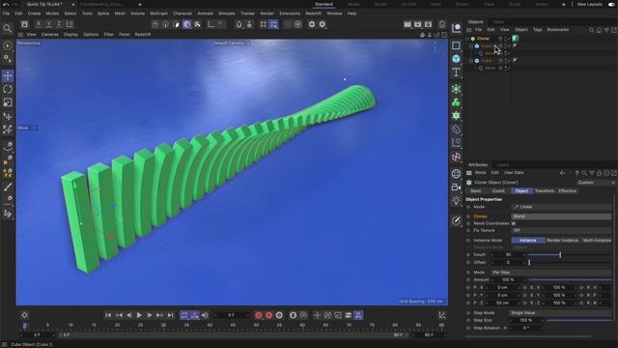The width and height of the screenshot is (618, 348).
Task: Open the Per Step mode dropdown
Action: pos(551,273)
